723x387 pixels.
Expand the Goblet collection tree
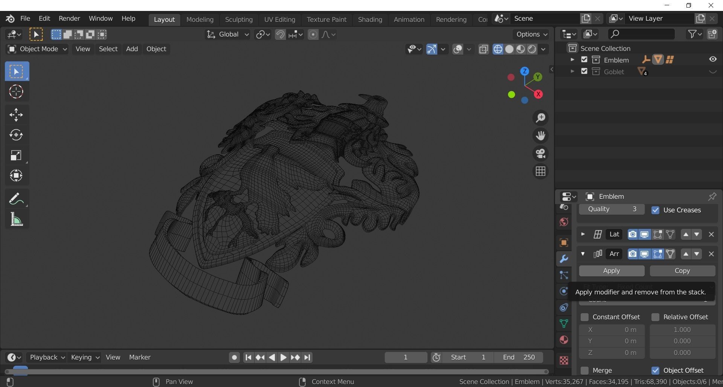pyautogui.click(x=572, y=71)
